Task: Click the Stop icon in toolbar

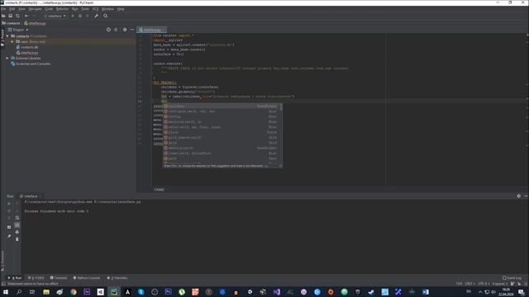Action: pos(87,16)
